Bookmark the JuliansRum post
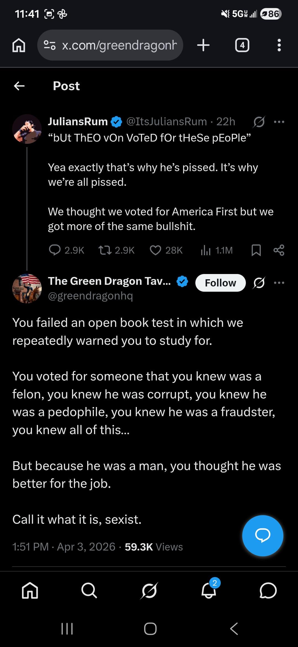The image size is (298, 647). point(256,250)
